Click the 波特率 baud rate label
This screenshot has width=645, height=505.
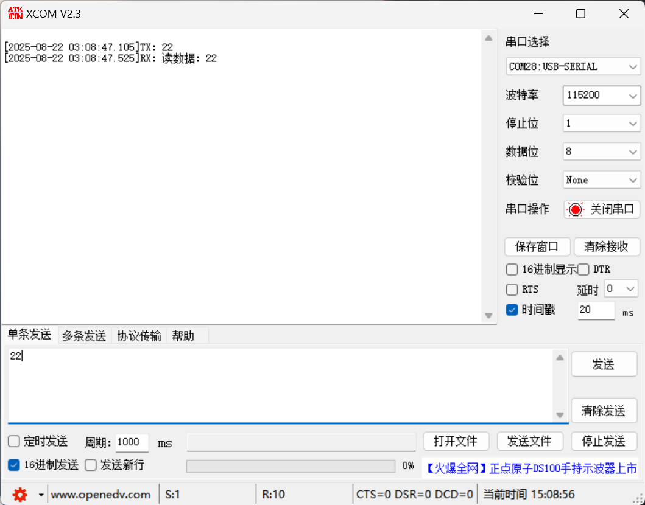click(x=522, y=96)
